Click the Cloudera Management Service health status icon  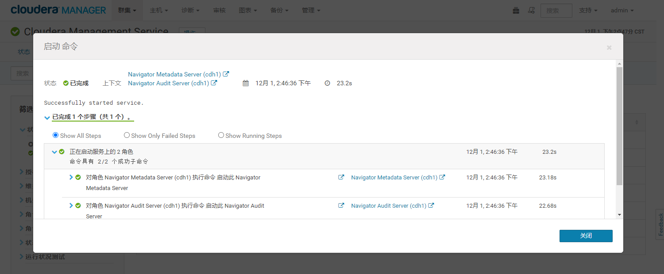tap(15, 32)
